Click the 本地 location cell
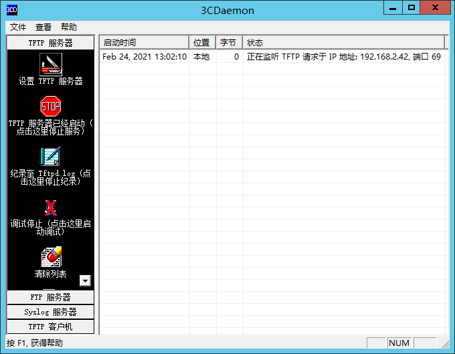455x354 pixels. [x=201, y=57]
